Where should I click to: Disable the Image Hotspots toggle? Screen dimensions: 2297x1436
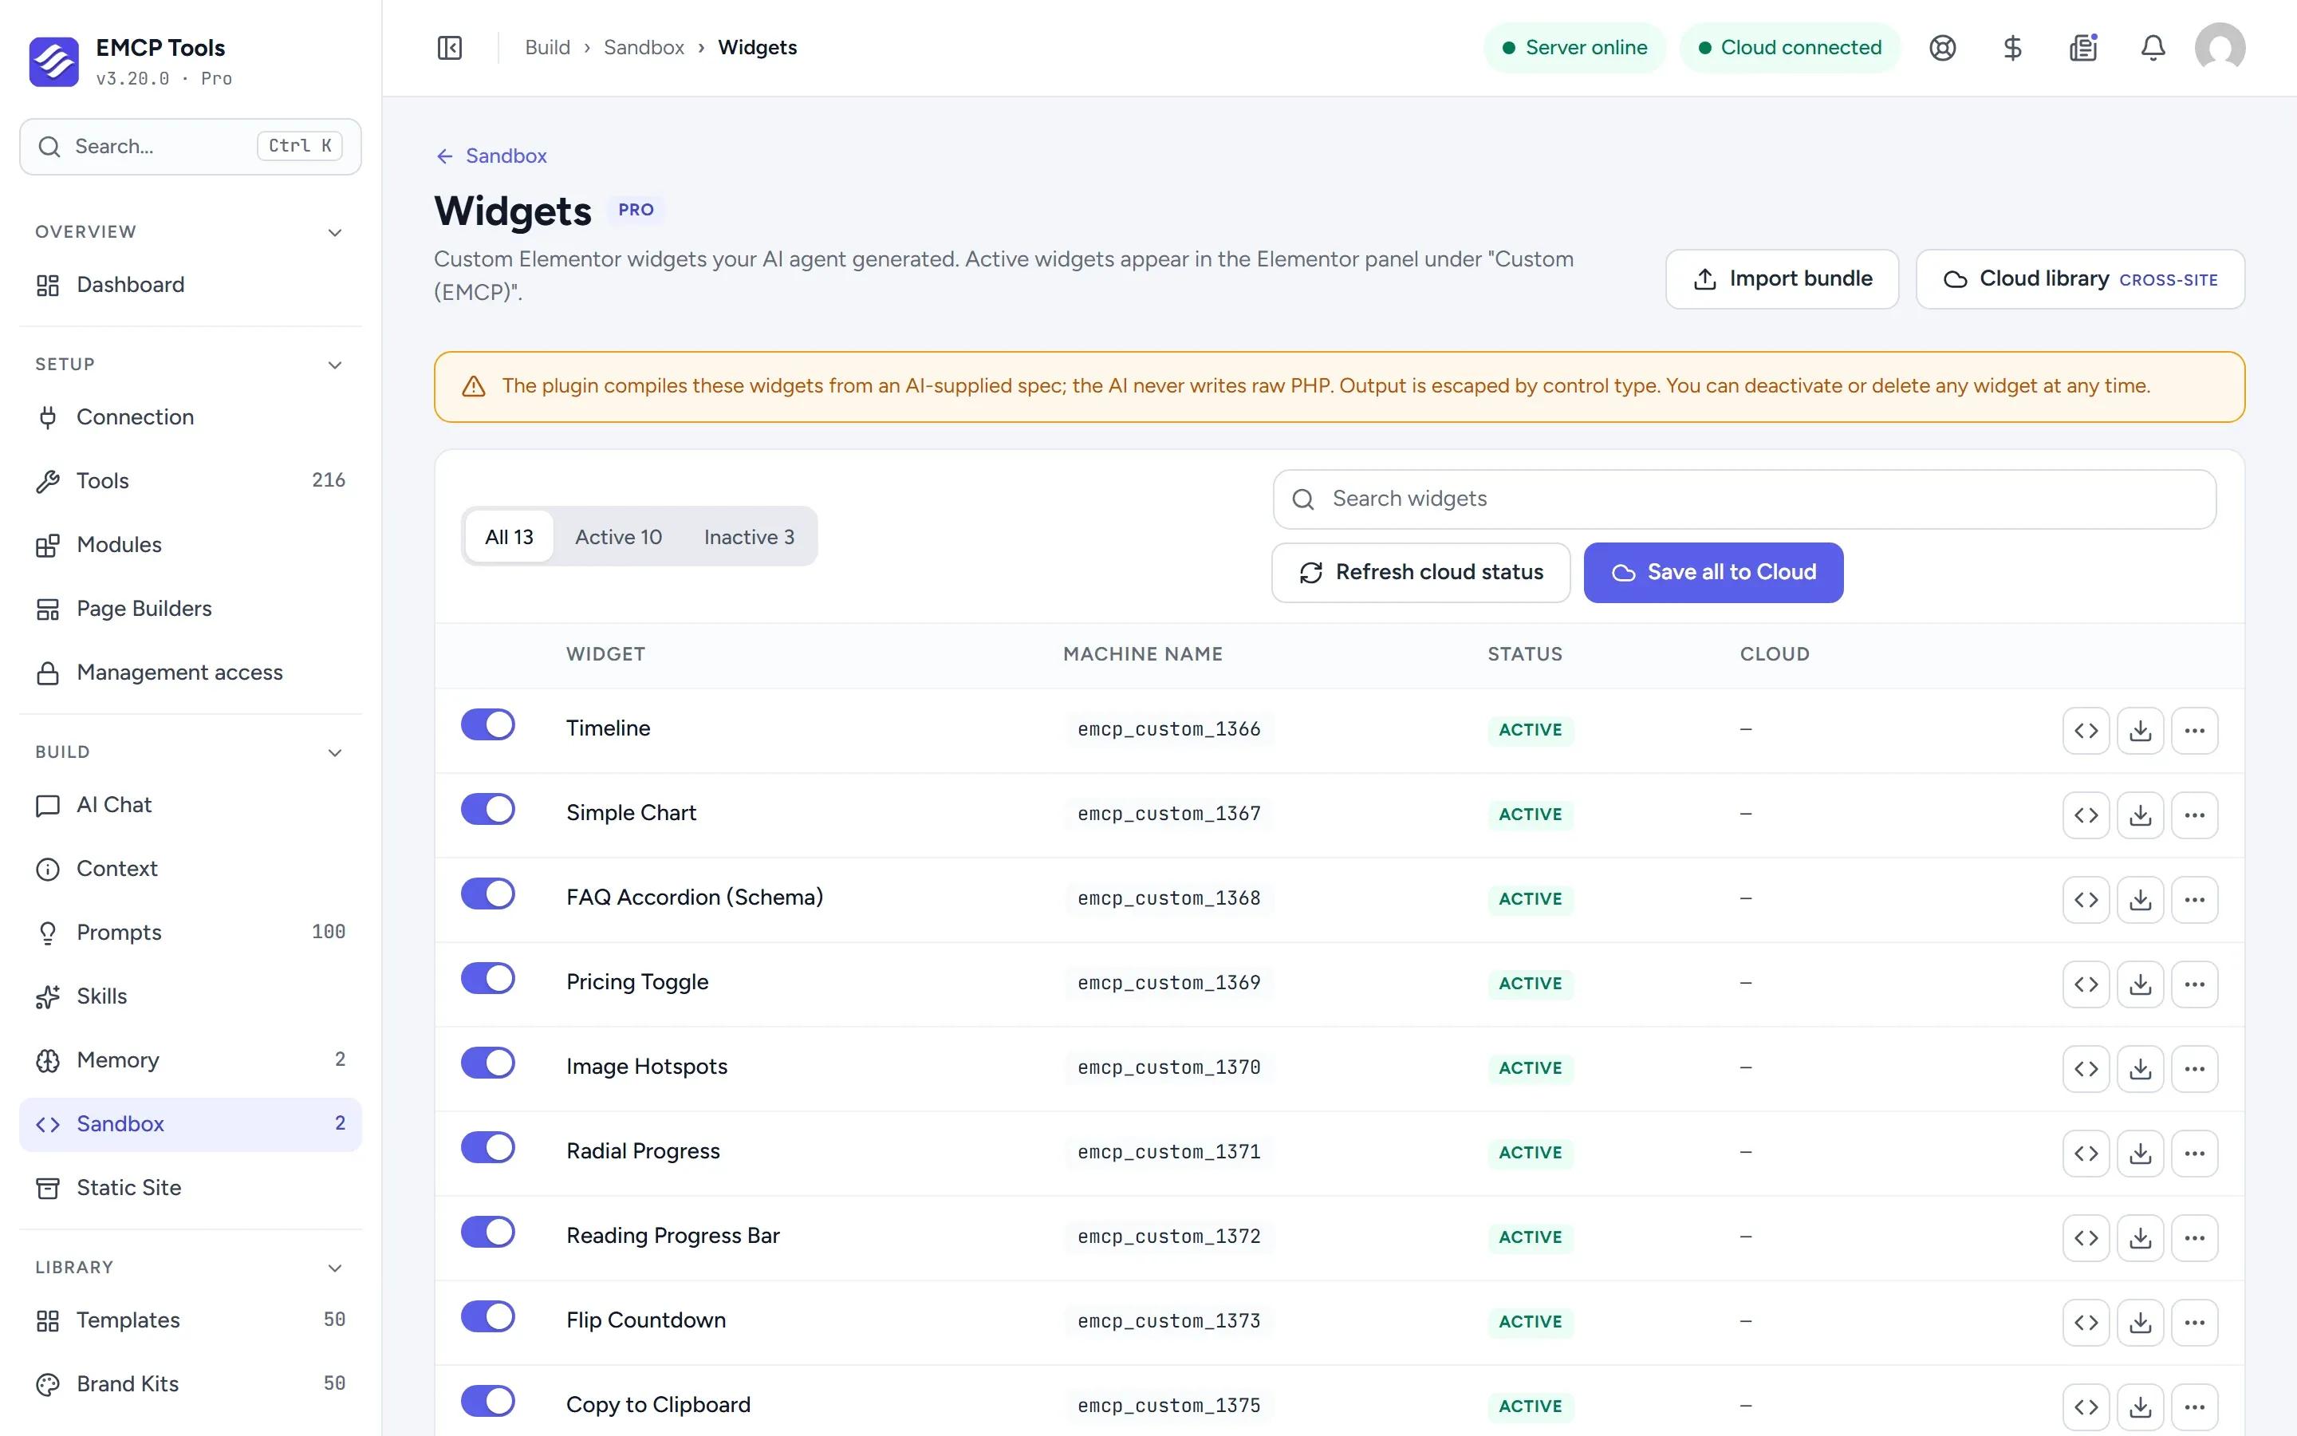click(x=488, y=1063)
